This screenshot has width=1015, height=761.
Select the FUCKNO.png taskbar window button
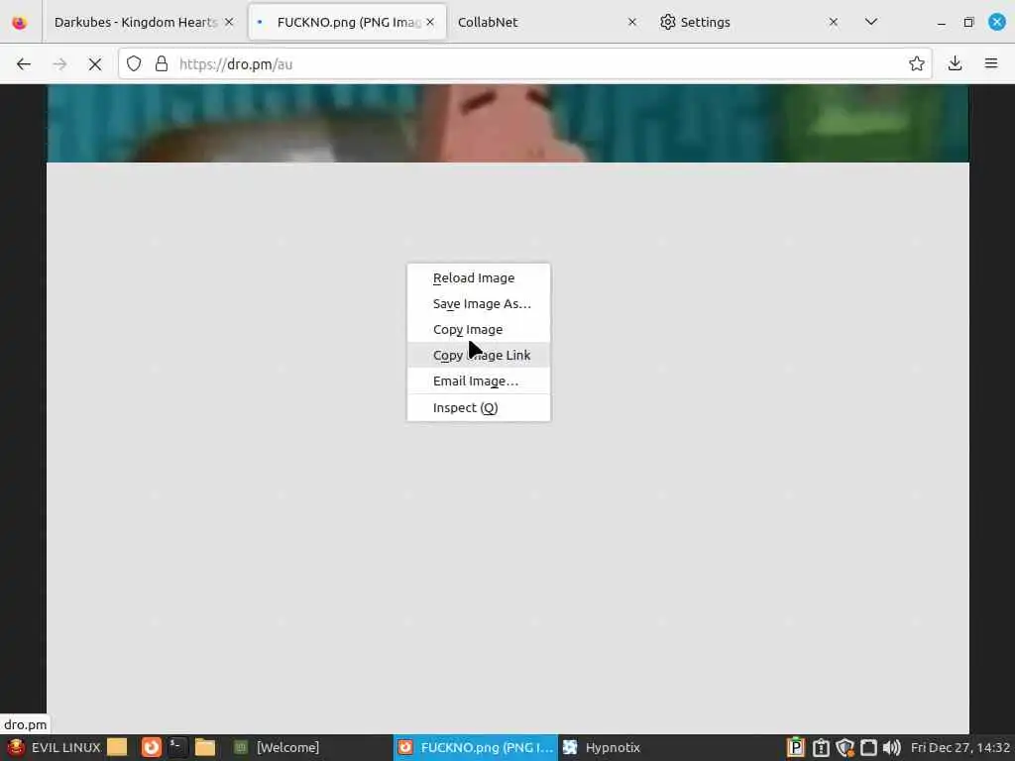(475, 747)
